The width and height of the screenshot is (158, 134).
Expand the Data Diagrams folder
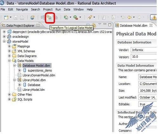(x=9, y=56)
